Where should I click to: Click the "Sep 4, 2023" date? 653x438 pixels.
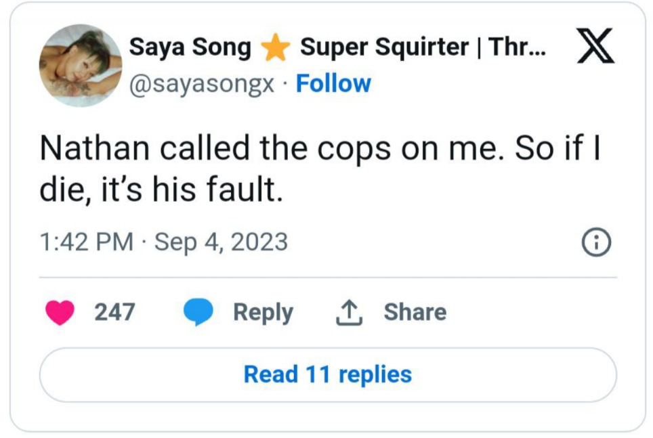point(221,242)
